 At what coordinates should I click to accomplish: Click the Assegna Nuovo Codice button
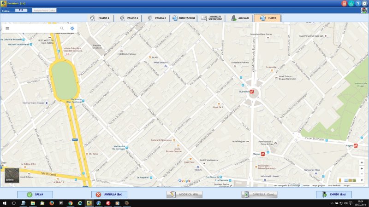click(x=44, y=11)
